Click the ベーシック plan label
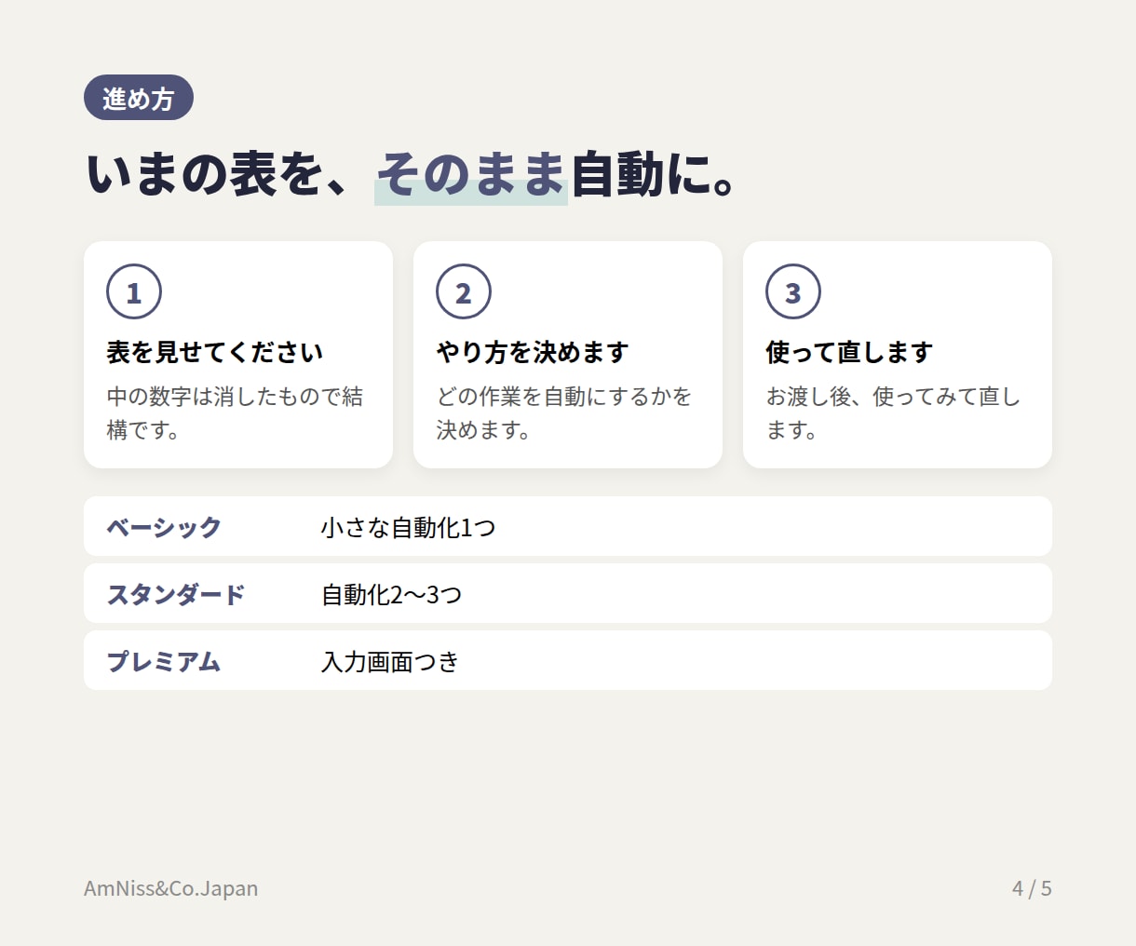The image size is (1136, 946). tap(164, 527)
